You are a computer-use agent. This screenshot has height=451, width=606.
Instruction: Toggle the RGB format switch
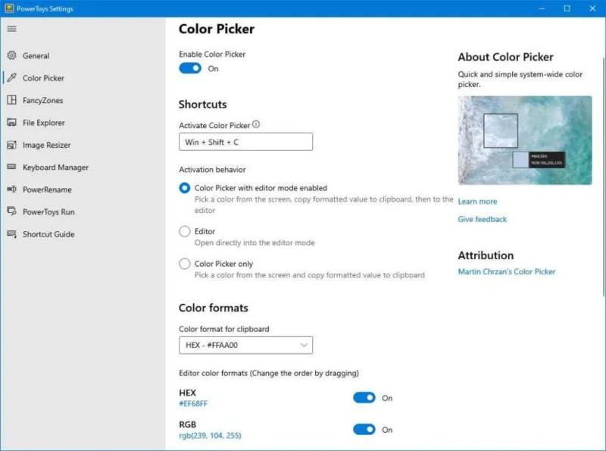364,429
